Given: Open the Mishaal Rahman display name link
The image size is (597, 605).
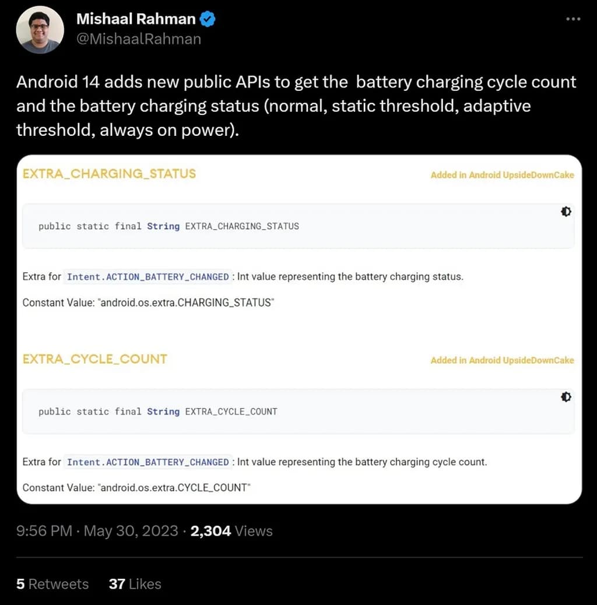Looking at the screenshot, I should pyautogui.click(x=136, y=19).
